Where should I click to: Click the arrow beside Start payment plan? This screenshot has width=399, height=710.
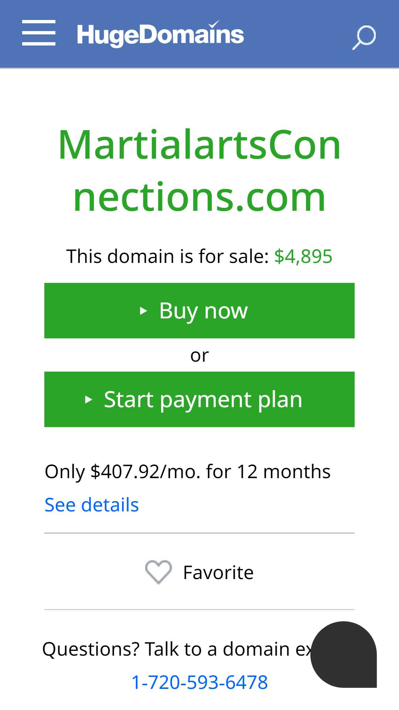(88, 400)
